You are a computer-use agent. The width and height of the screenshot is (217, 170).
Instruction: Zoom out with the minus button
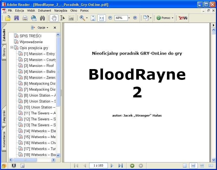point(110,18)
